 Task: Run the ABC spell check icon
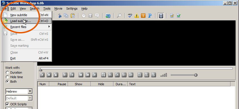click(130, 16)
